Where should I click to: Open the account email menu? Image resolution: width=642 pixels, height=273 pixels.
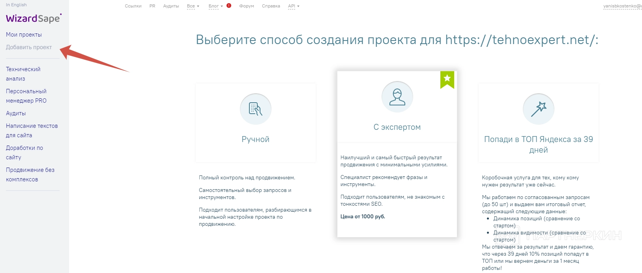(x=622, y=6)
